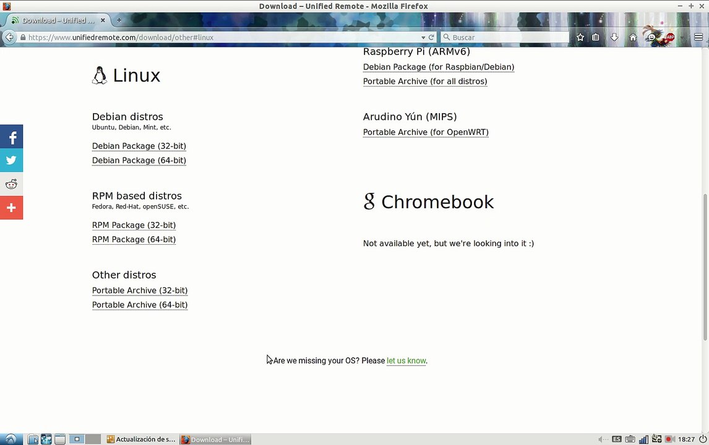The image size is (709, 445).
Task: Share page on Reddit sidebar icon
Action: (x=11, y=184)
